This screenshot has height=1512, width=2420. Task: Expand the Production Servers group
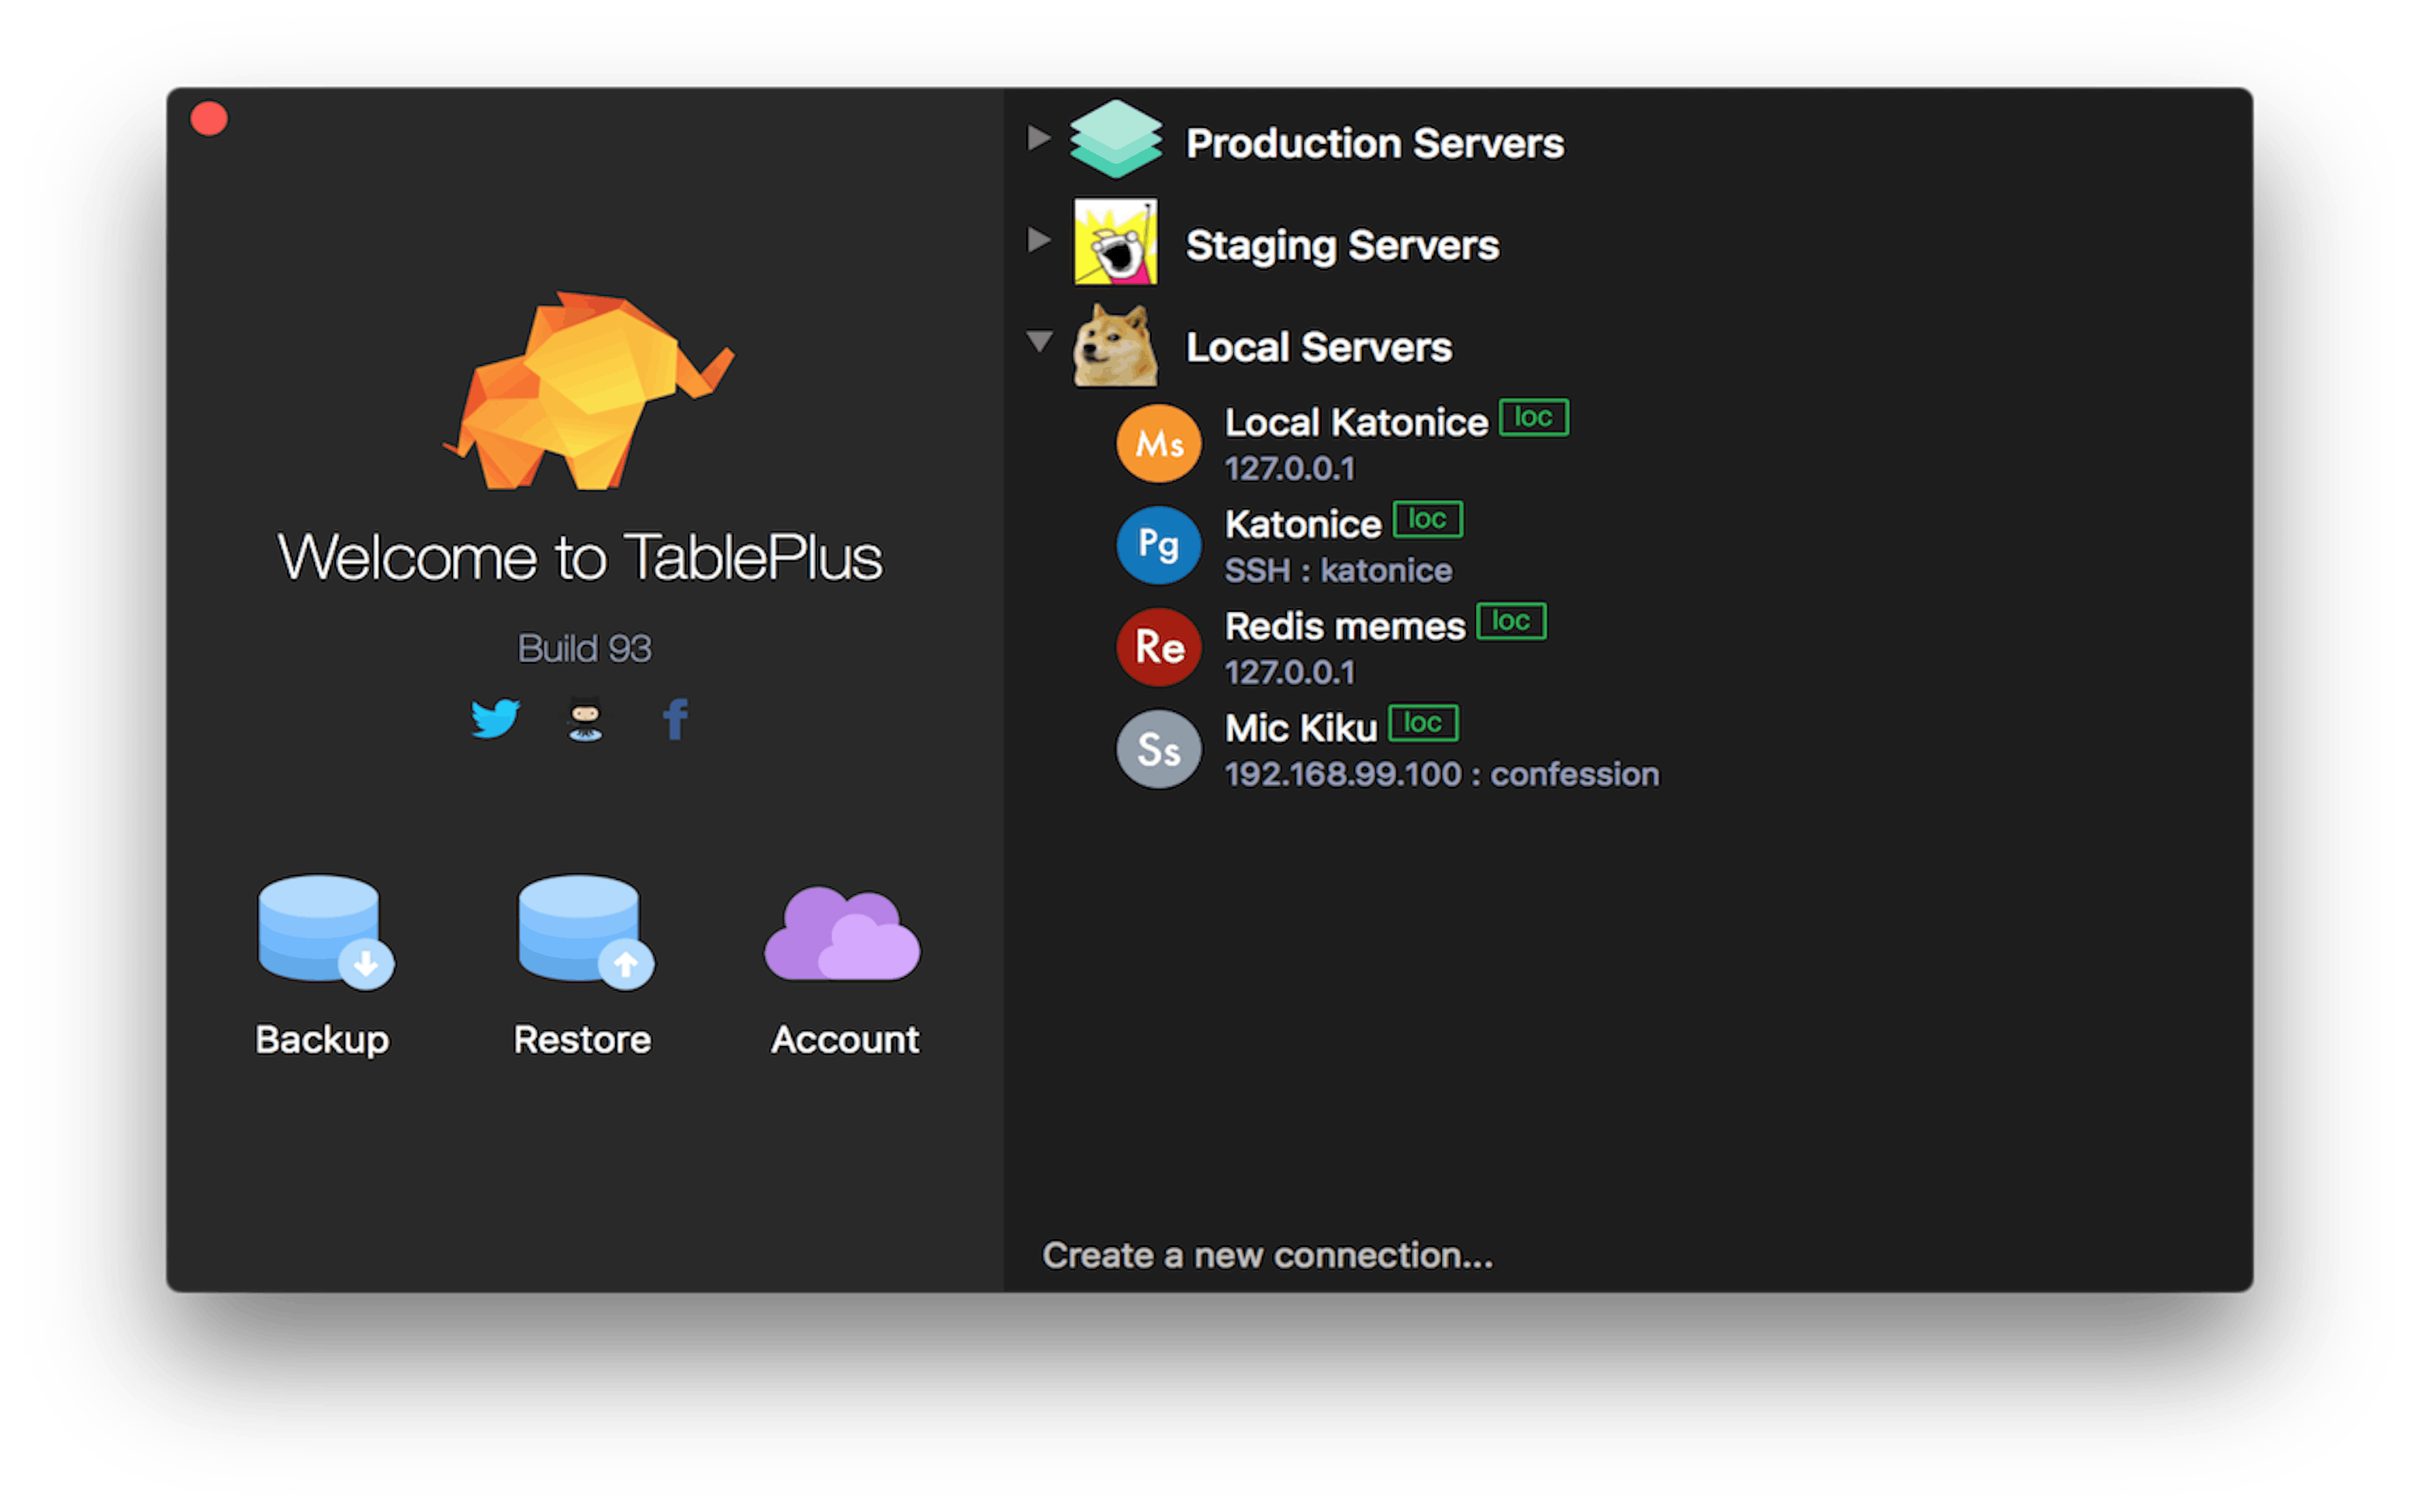click(1038, 139)
